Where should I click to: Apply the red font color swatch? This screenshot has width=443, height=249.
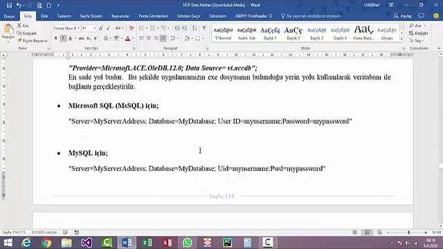click(x=127, y=39)
